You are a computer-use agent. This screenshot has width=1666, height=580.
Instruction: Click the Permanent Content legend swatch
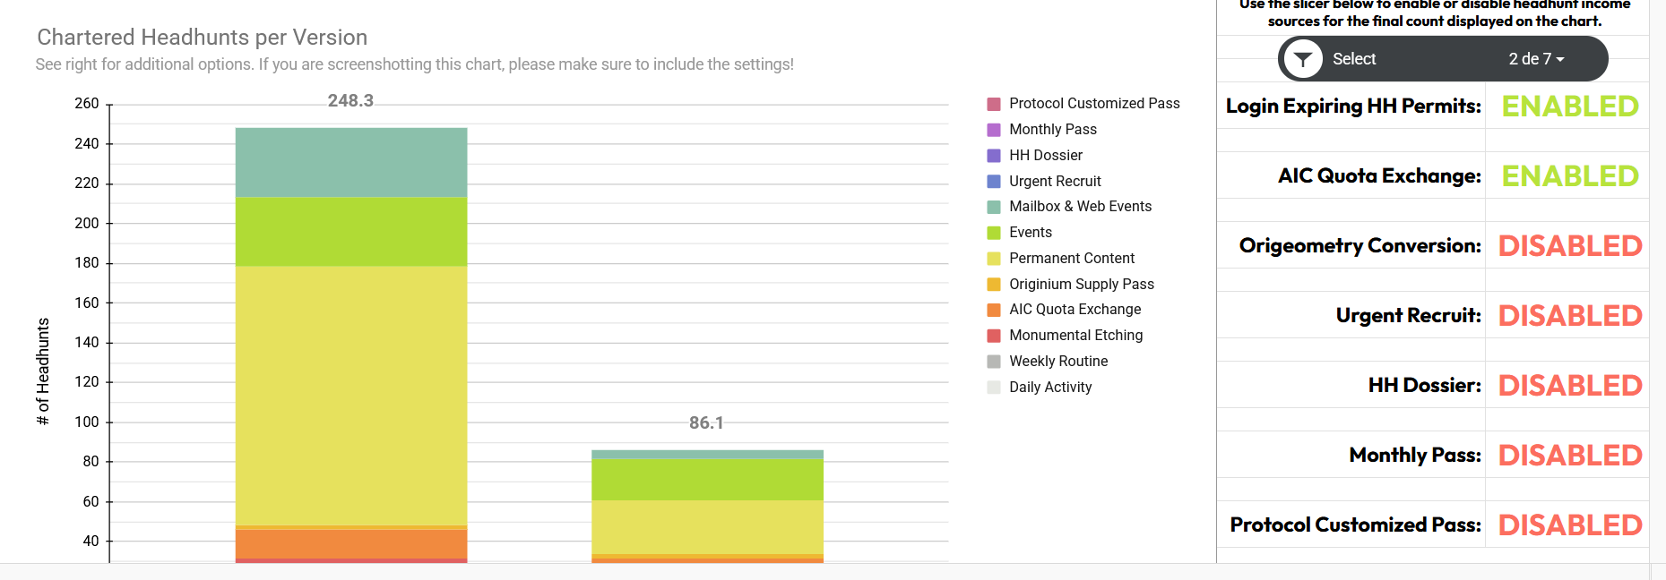click(x=994, y=259)
